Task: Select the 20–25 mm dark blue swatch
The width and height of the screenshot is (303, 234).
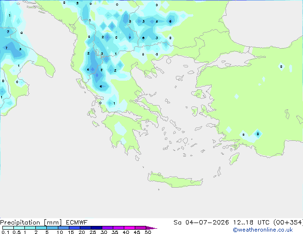Action: [85, 228]
